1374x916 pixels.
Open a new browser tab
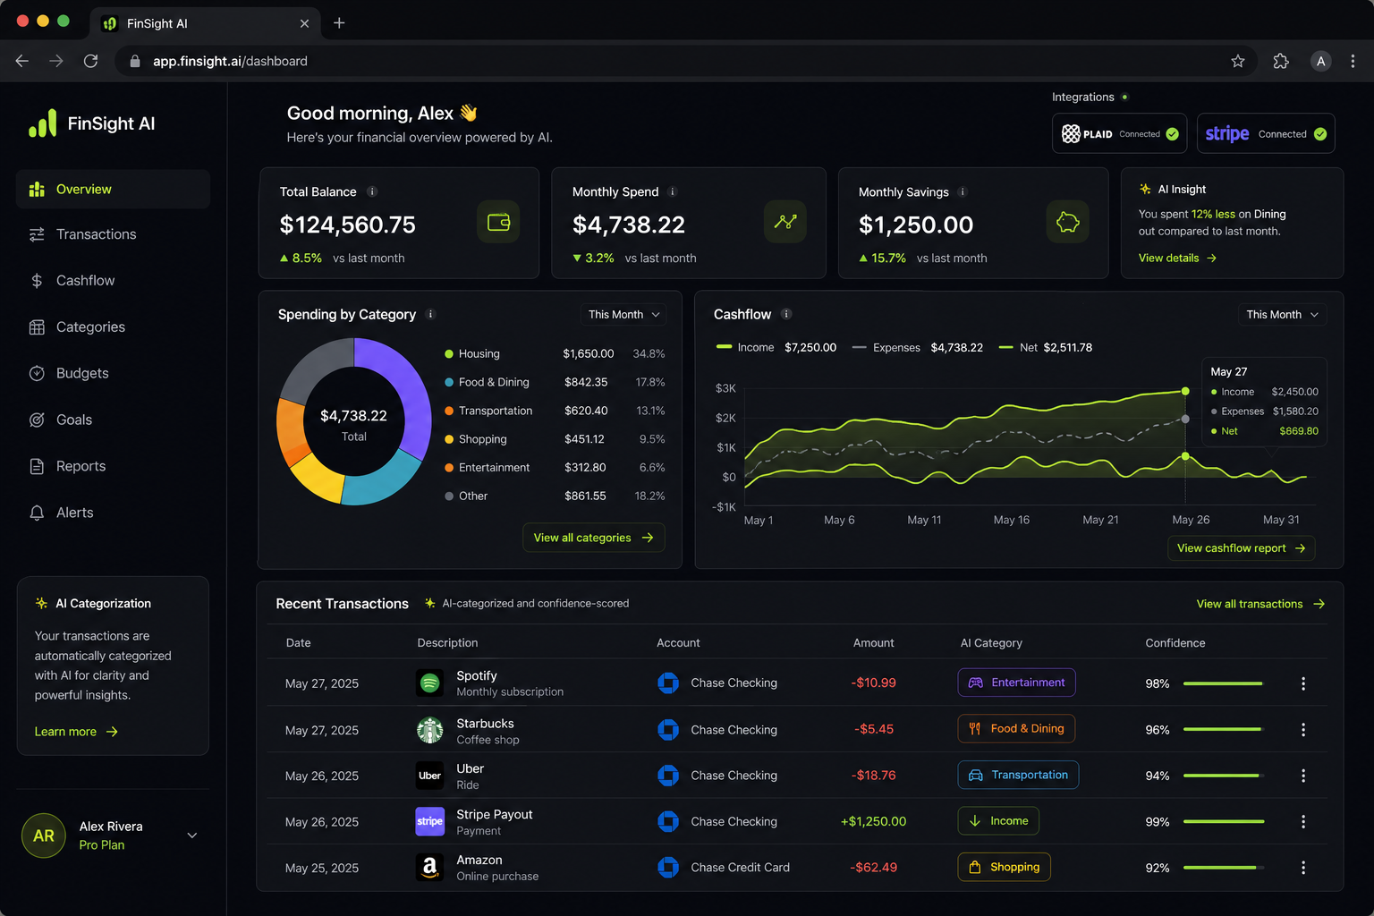[339, 23]
